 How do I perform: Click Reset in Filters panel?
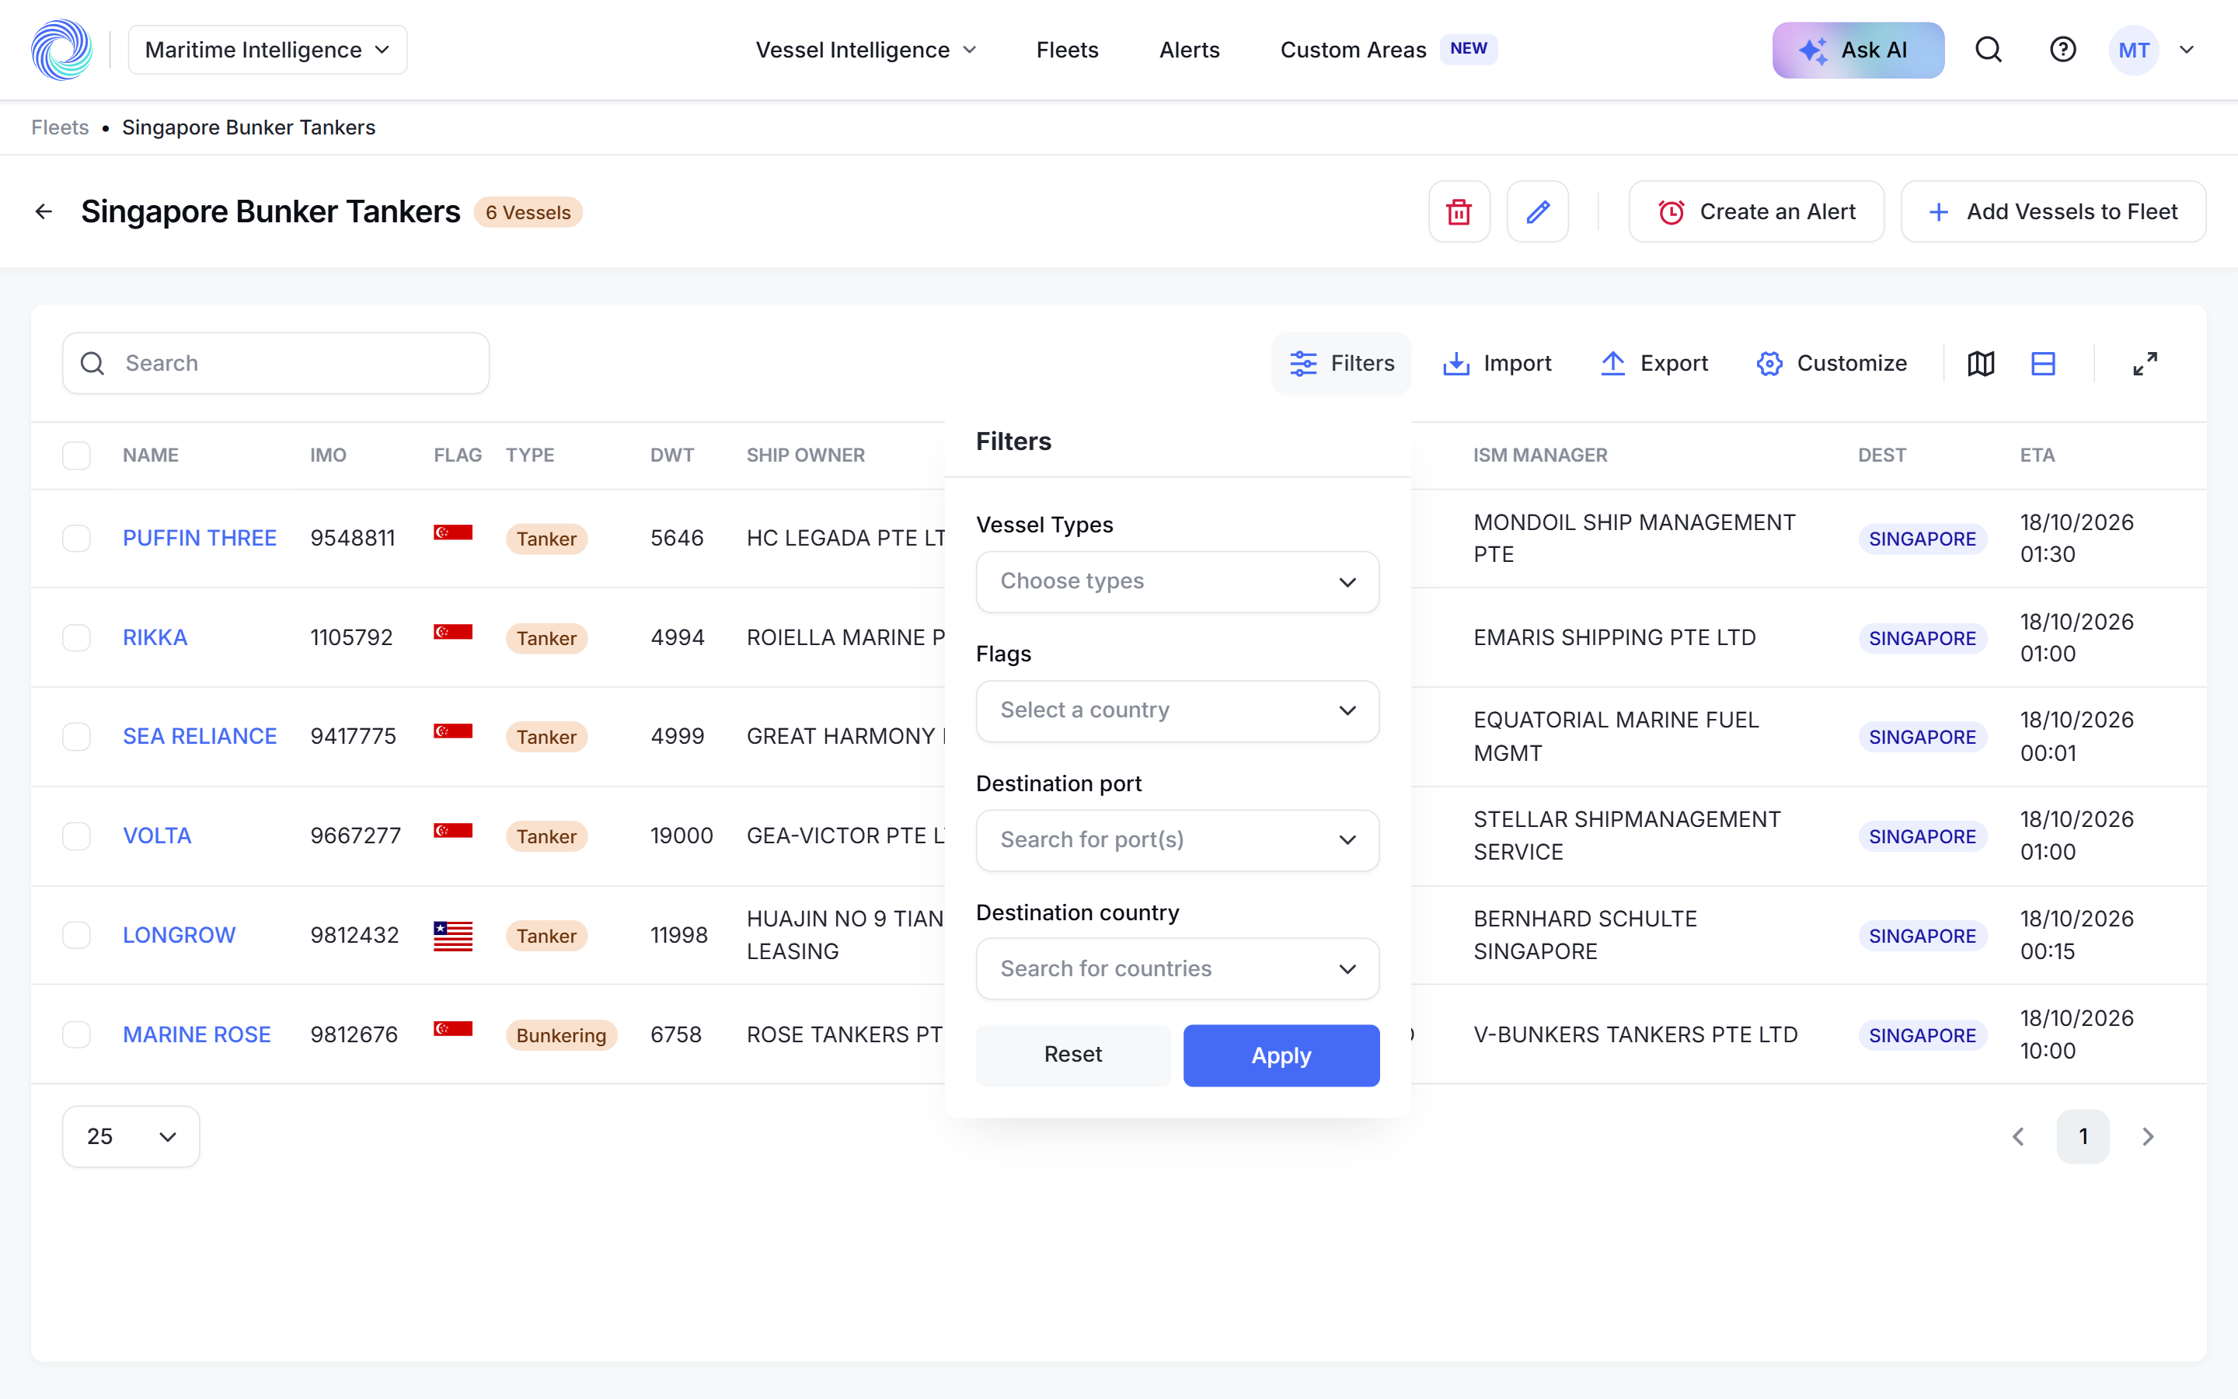[x=1072, y=1055]
